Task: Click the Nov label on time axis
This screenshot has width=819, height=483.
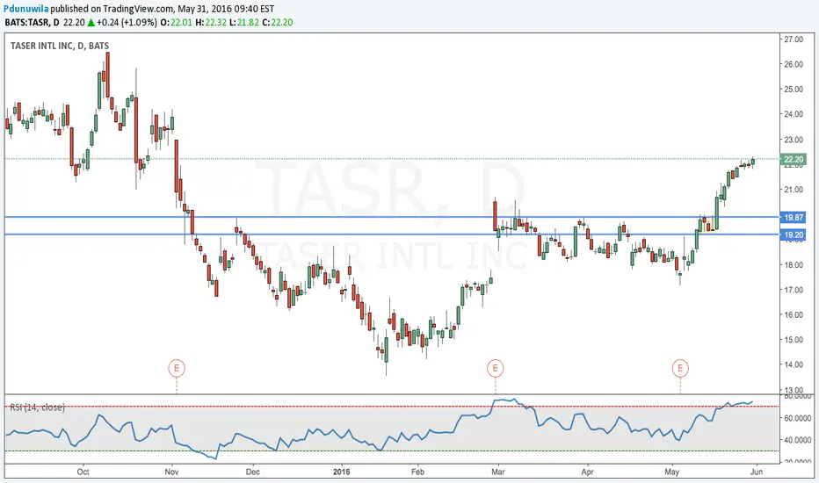Action: (172, 472)
